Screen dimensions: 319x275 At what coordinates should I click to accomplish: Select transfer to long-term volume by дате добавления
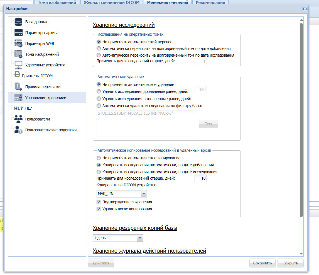point(99,49)
